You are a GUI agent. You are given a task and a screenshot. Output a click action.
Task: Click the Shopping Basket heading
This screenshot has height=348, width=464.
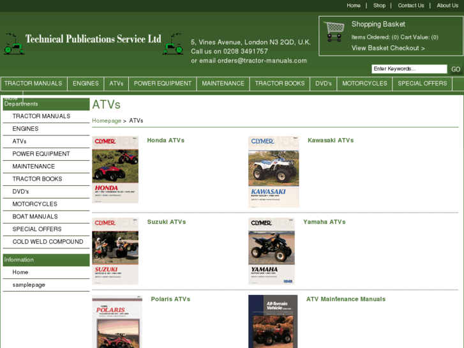378,24
